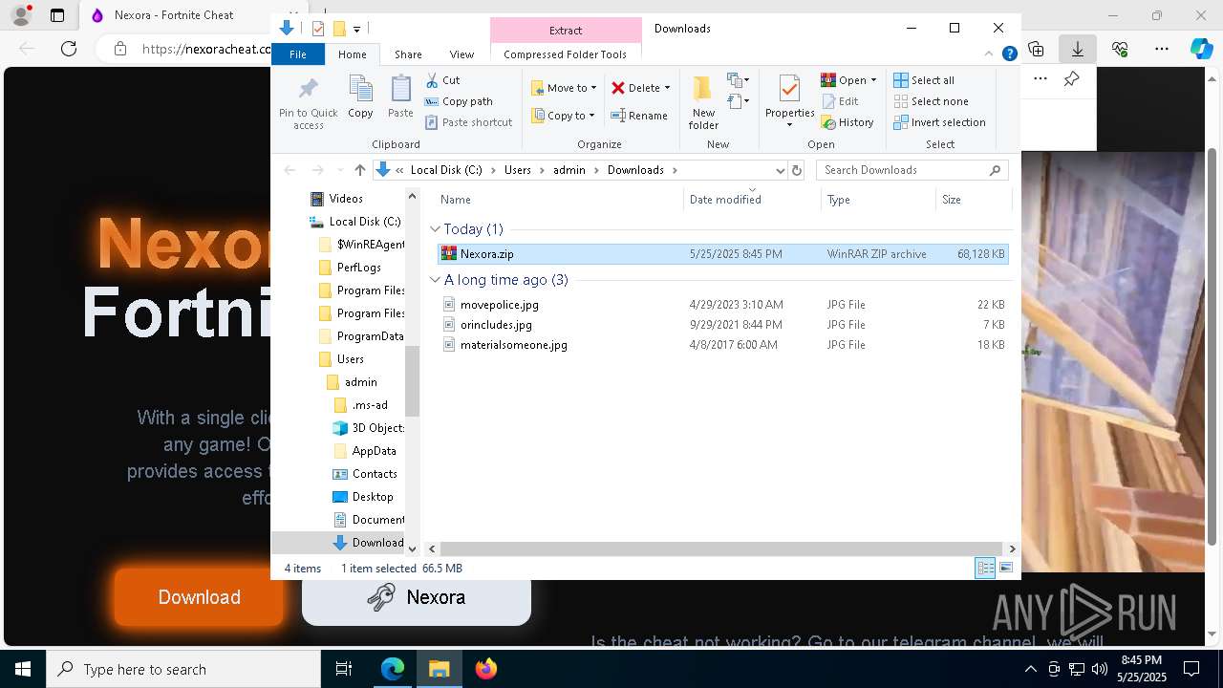This screenshot has width=1223, height=688.
Task: Open Edge Copilot icon
Action: tap(1201, 49)
